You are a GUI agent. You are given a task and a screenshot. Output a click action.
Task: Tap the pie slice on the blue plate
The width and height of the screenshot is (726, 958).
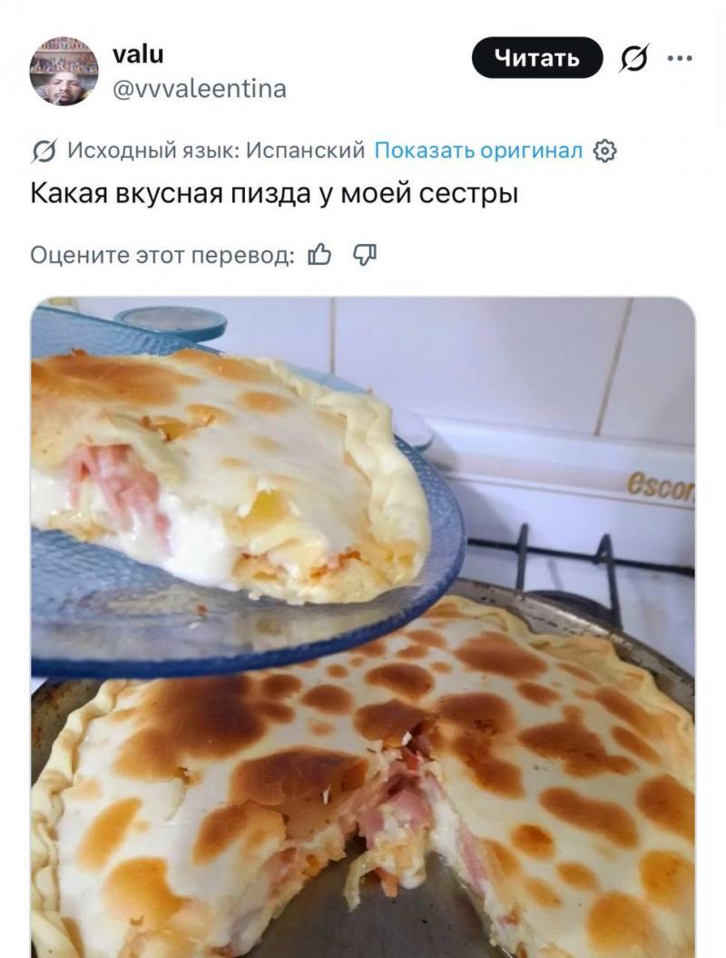(230, 476)
